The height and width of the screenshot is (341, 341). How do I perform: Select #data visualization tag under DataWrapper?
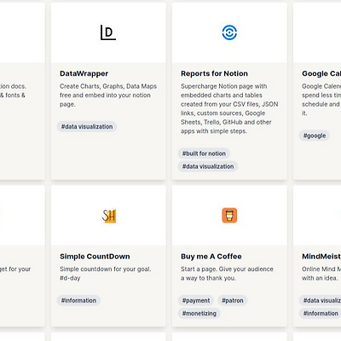pyautogui.click(x=87, y=127)
